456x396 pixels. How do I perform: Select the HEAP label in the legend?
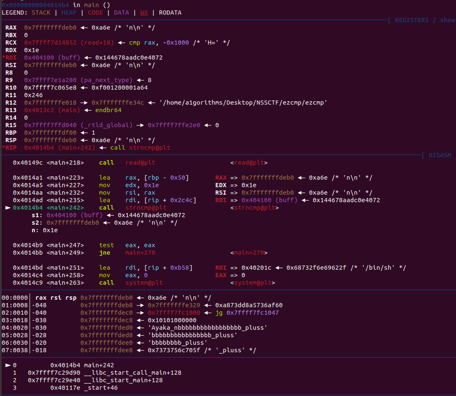click(x=69, y=13)
